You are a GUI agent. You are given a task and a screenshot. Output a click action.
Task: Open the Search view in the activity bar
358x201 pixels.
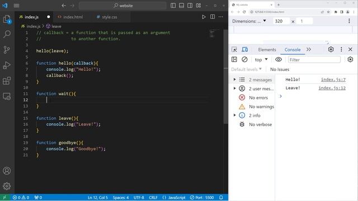pyautogui.click(x=7, y=35)
